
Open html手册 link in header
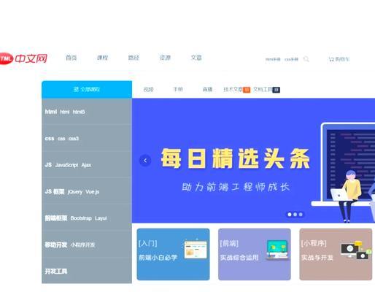coord(273,59)
